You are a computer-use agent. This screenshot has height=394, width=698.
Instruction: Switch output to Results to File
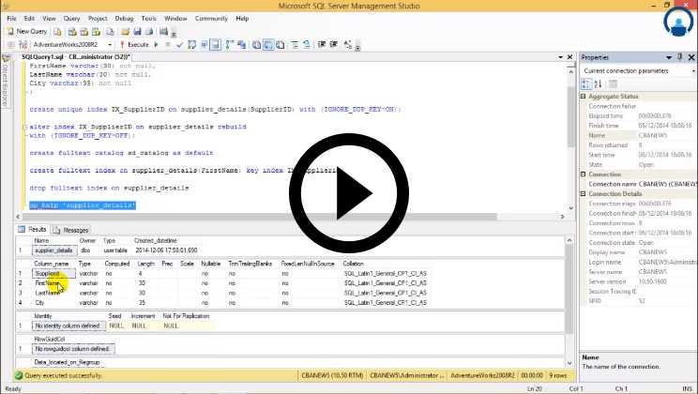tap(281, 44)
